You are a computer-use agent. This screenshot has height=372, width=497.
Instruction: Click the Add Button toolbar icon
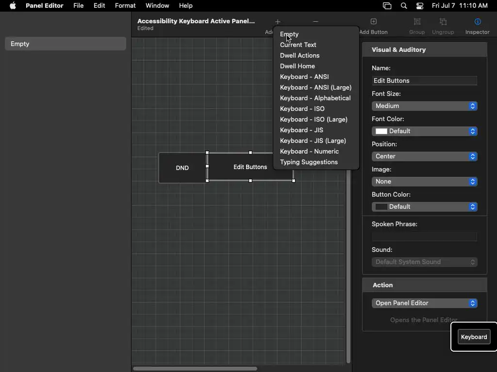point(373,21)
